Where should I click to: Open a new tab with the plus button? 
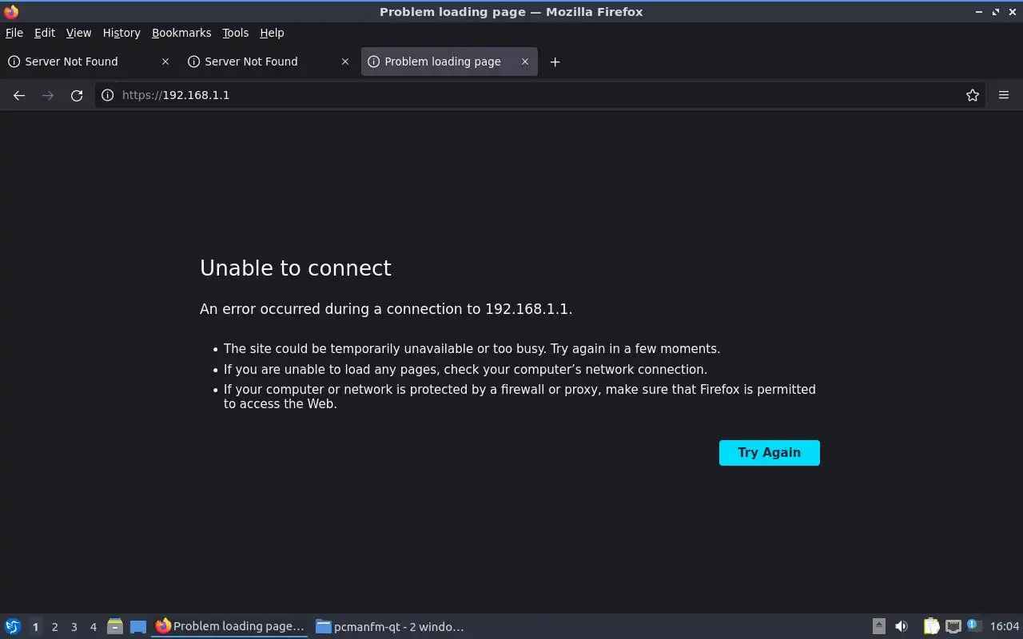click(555, 62)
